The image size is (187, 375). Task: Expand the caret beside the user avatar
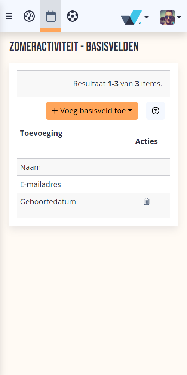click(179, 17)
